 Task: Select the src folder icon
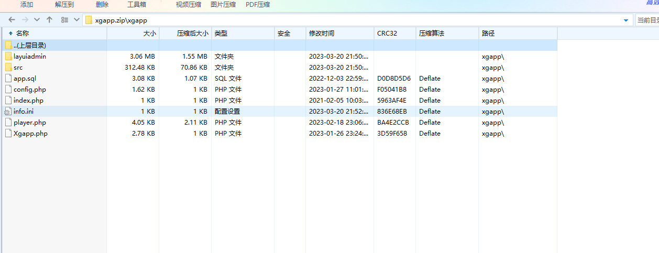8,68
